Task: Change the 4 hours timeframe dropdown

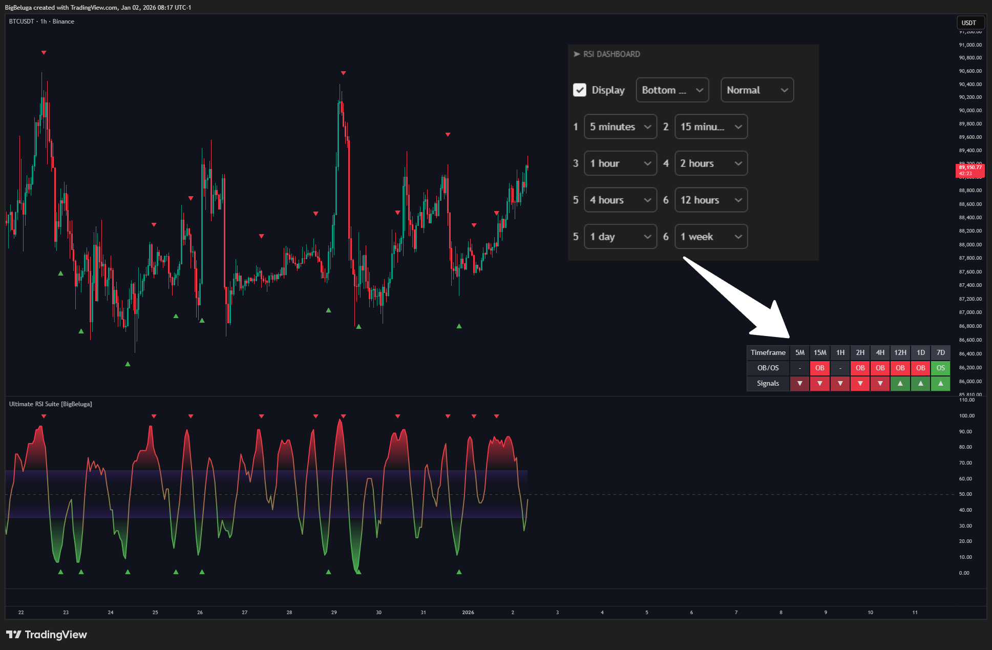Action: pyautogui.click(x=620, y=200)
